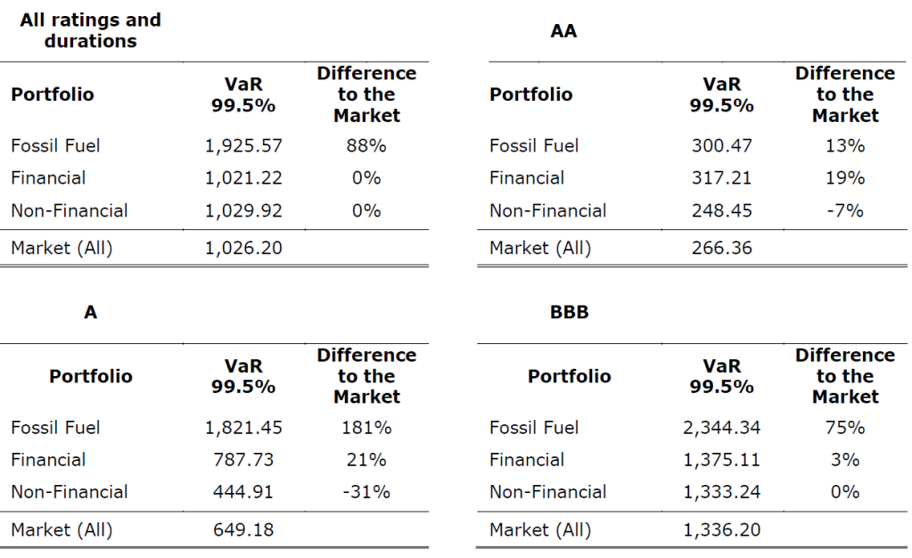
Task: Click the 88% difference cell
Action: click(366, 145)
